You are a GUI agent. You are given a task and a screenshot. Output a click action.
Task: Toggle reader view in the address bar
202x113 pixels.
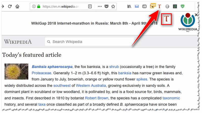(x=90, y=6)
